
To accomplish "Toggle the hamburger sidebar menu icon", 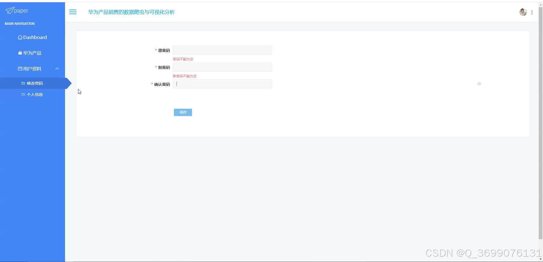I will pyautogui.click(x=73, y=12).
